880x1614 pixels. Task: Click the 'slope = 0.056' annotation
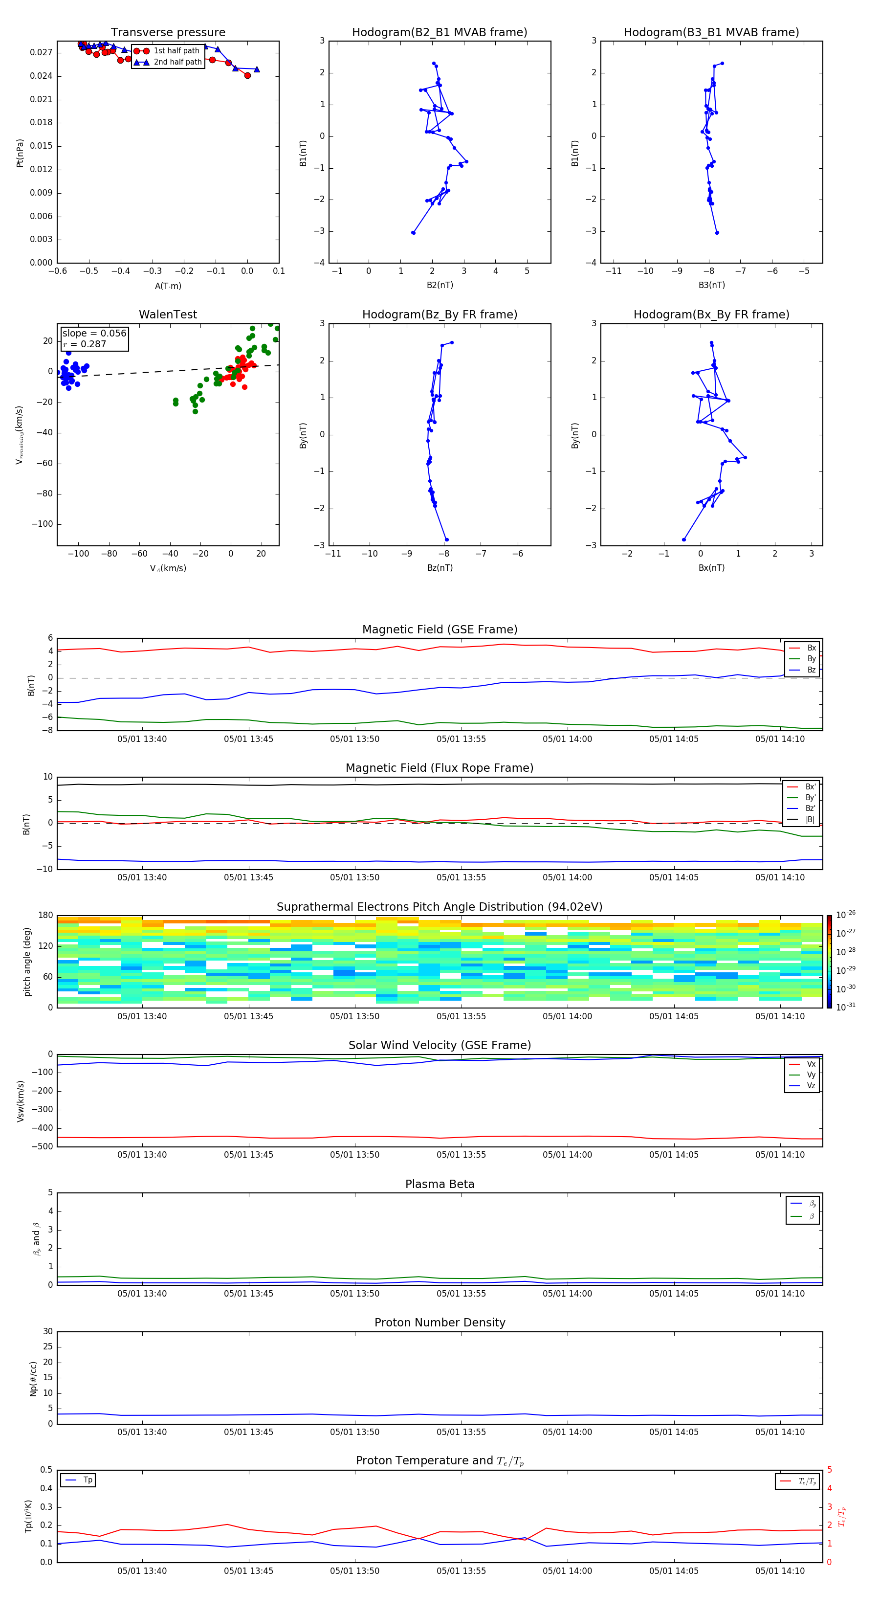click(94, 334)
